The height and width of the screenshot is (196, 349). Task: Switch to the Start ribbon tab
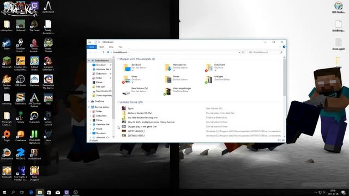(101, 47)
